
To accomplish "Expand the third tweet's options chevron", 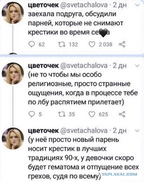I will pyautogui.click(x=137, y=131).
